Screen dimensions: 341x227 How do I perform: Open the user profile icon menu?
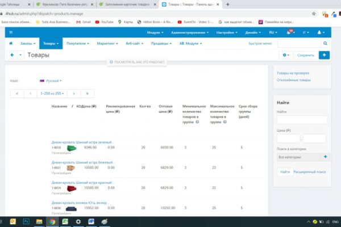(x=321, y=32)
